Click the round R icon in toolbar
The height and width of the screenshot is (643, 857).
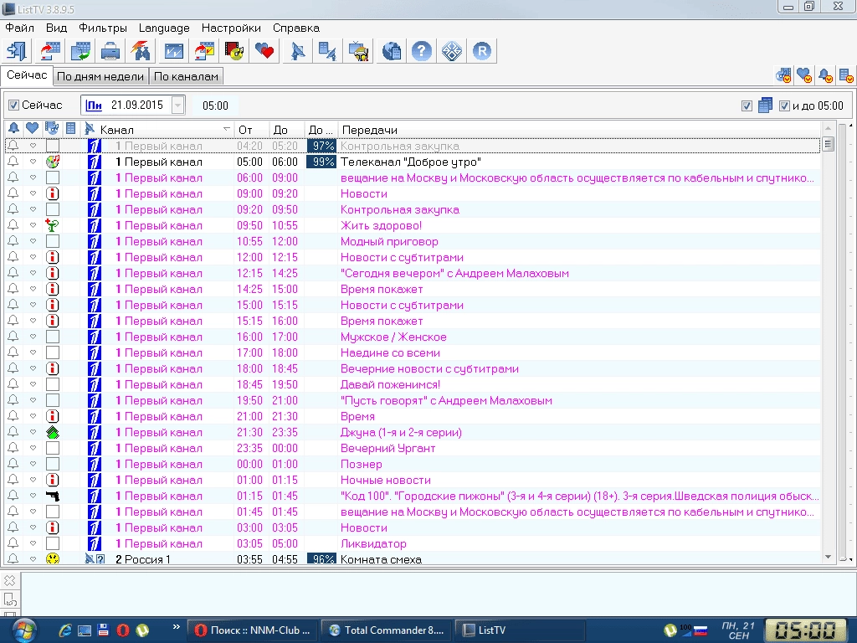481,51
